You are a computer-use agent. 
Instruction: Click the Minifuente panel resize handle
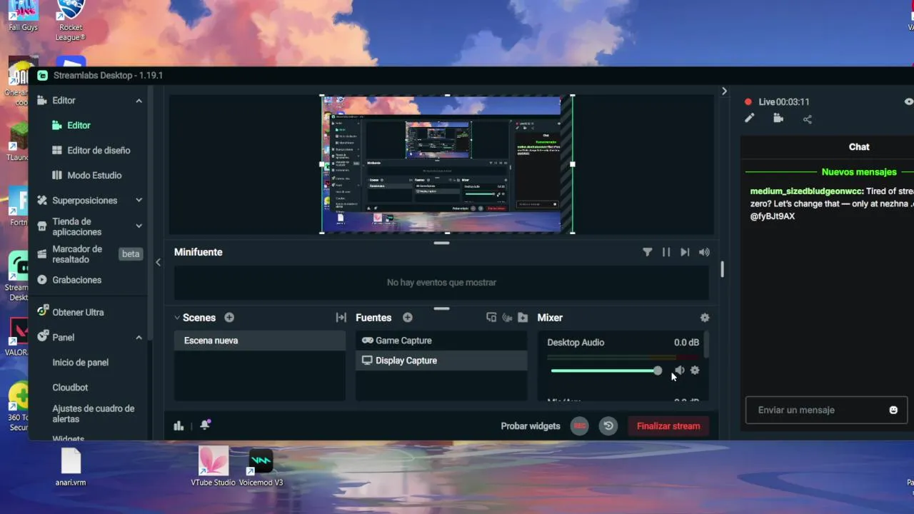point(441,243)
